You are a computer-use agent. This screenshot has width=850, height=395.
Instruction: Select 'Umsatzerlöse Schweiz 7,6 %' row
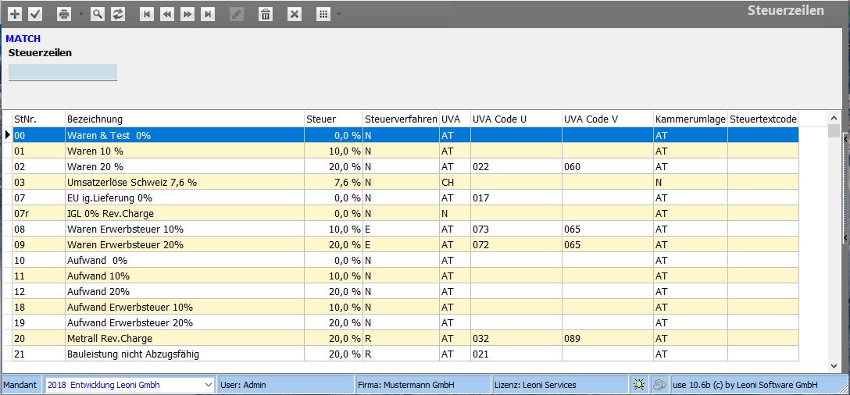click(x=405, y=183)
